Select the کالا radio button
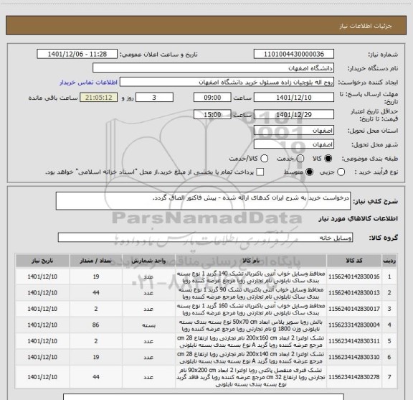The width and height of the screenshot is (413, 400). [328, 158]
